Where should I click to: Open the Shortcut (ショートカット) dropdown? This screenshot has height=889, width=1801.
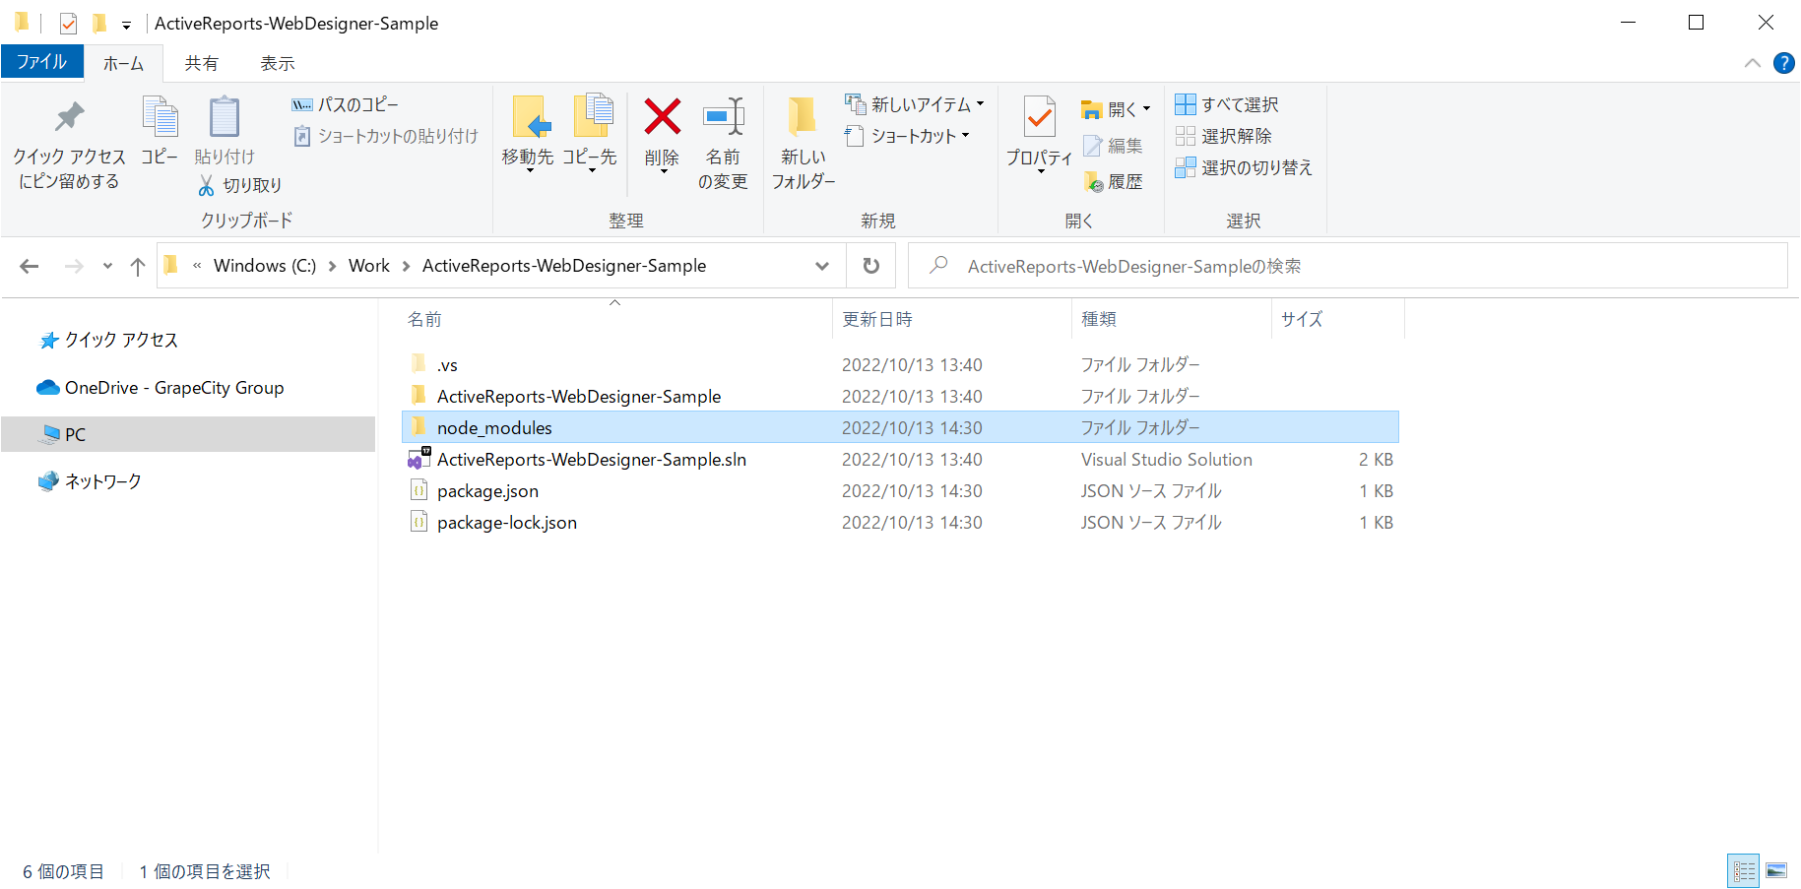(x=907, y=136)
